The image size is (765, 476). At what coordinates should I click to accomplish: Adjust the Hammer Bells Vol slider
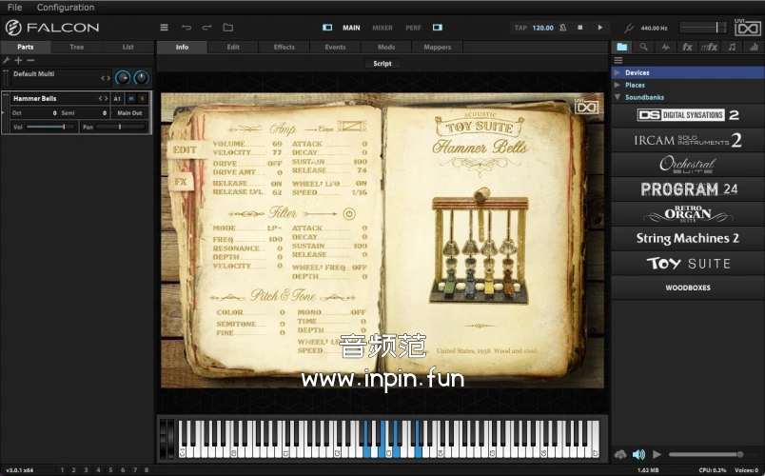coord(51,127)
